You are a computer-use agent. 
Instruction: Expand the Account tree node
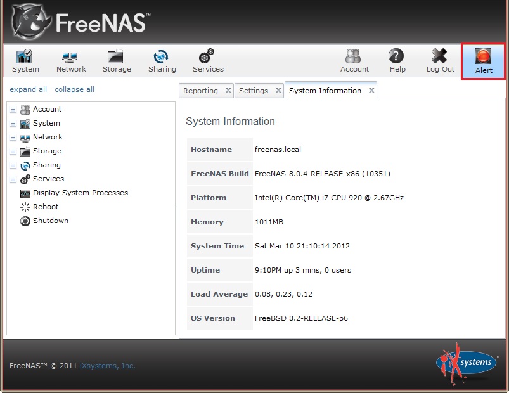point(13,110)
